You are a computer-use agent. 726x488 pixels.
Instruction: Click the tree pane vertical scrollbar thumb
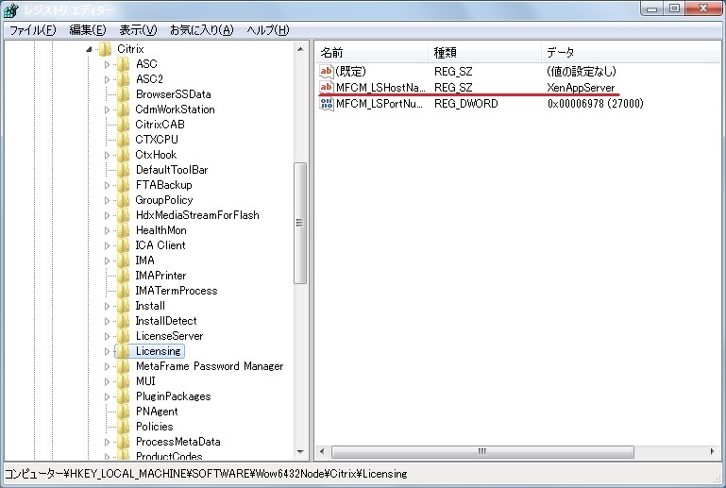click(300, 223)
